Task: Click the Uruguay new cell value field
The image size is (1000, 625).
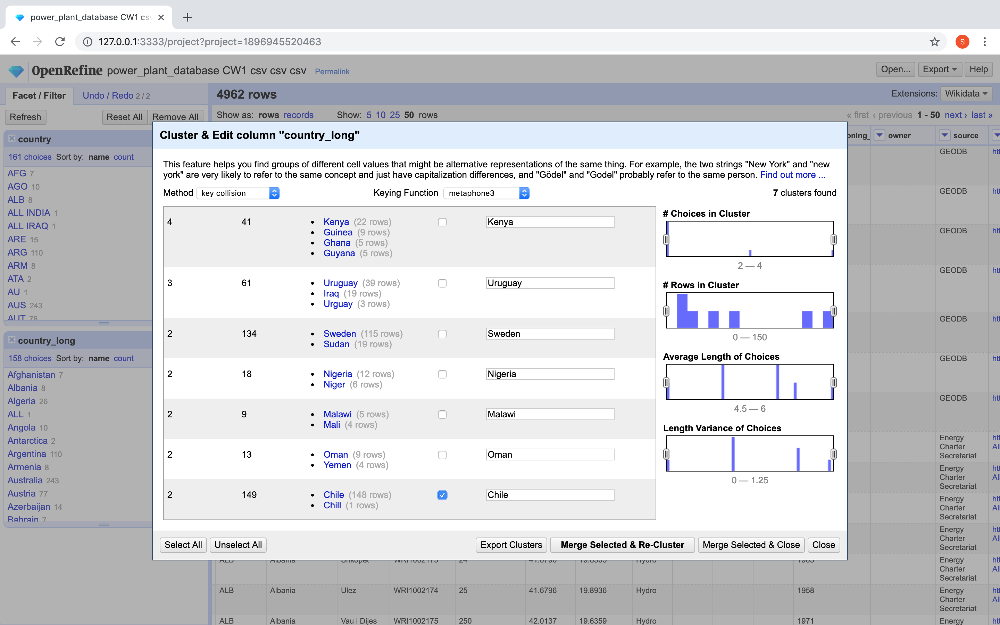Action: [550, 283]
